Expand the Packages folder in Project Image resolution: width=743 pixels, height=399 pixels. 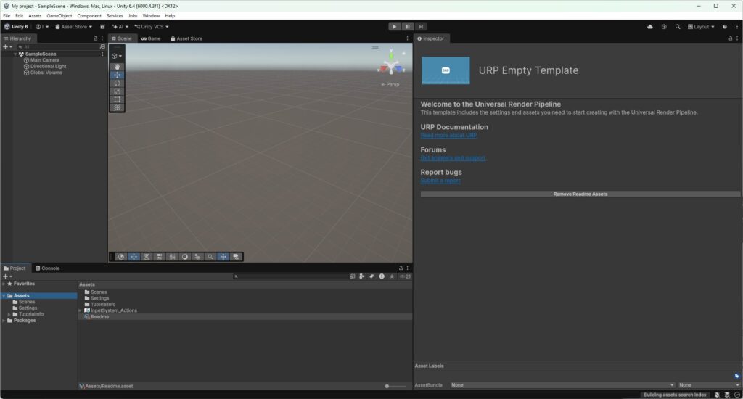[4, 320]
